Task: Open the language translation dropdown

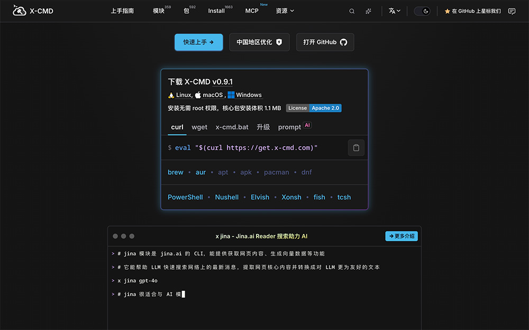Action: pos(395,11)
